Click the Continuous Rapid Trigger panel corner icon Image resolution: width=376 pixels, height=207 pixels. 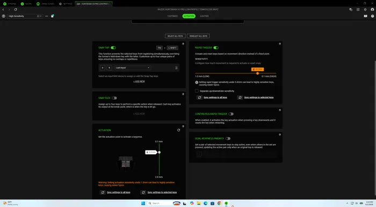coord(280,110)
